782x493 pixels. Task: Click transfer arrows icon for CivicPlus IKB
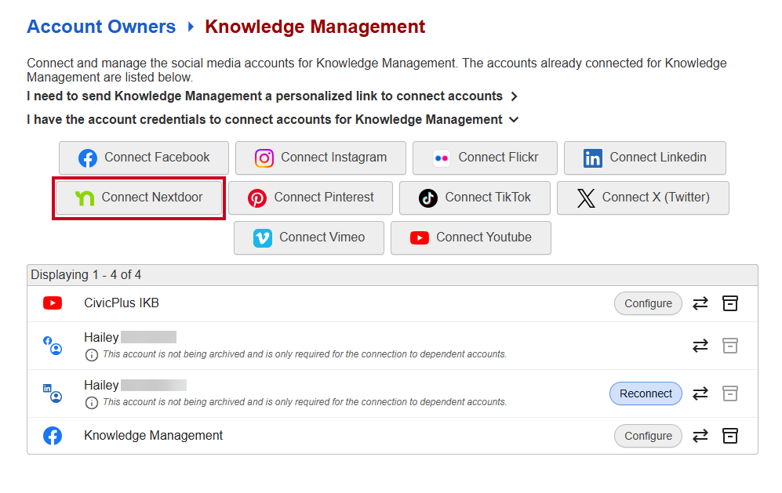[x=700, y=303]
